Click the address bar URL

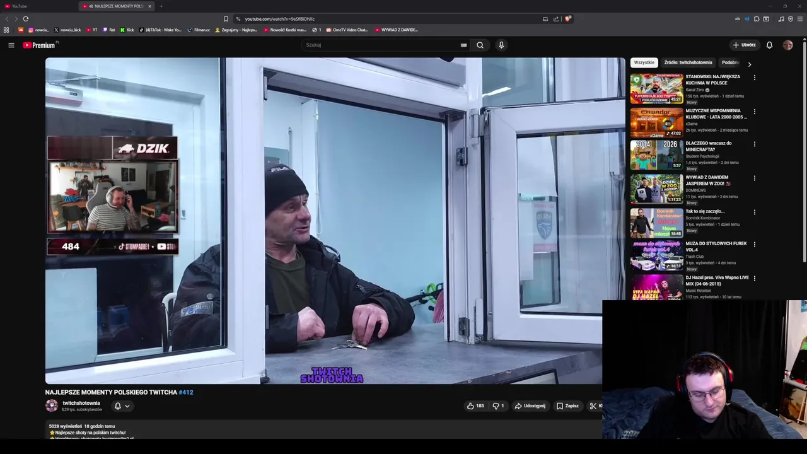[x=279, y=19]
